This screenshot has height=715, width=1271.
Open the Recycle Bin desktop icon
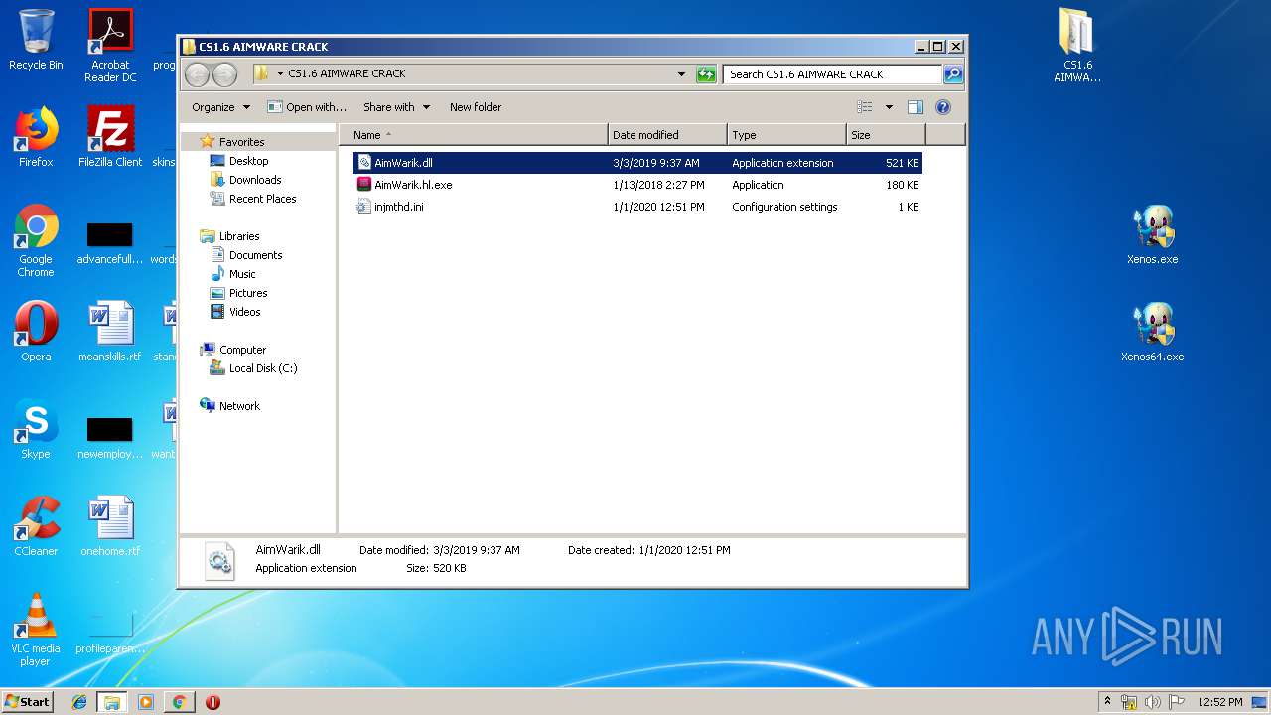pos(36,40)
